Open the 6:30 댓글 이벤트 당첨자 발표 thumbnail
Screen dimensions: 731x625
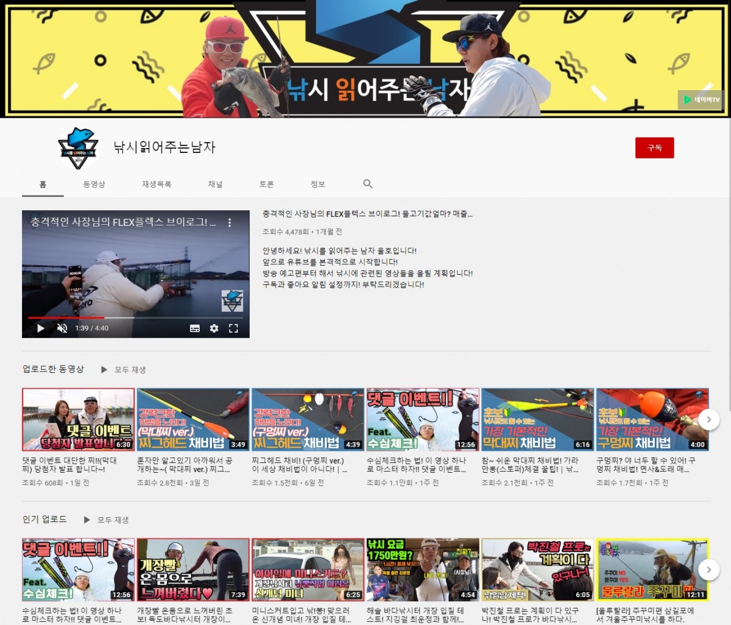click(x=78, y=419)
